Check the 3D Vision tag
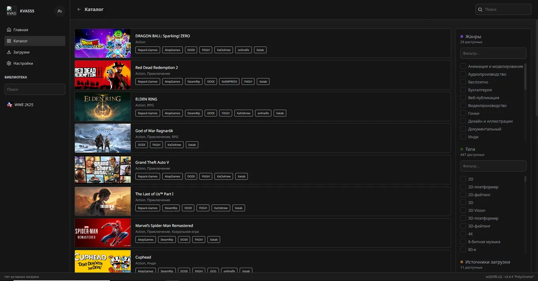The height and width of the screenshot is (281, 538). point(463,210)
